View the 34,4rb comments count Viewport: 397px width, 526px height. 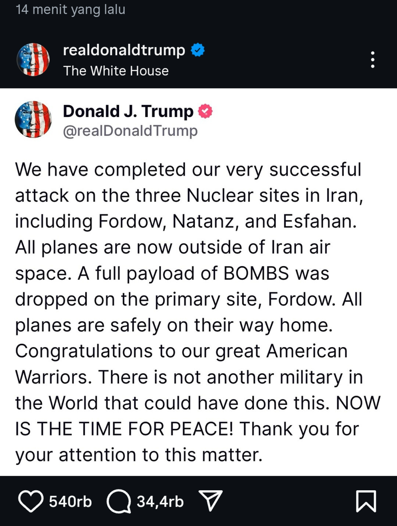coord(160,501)
